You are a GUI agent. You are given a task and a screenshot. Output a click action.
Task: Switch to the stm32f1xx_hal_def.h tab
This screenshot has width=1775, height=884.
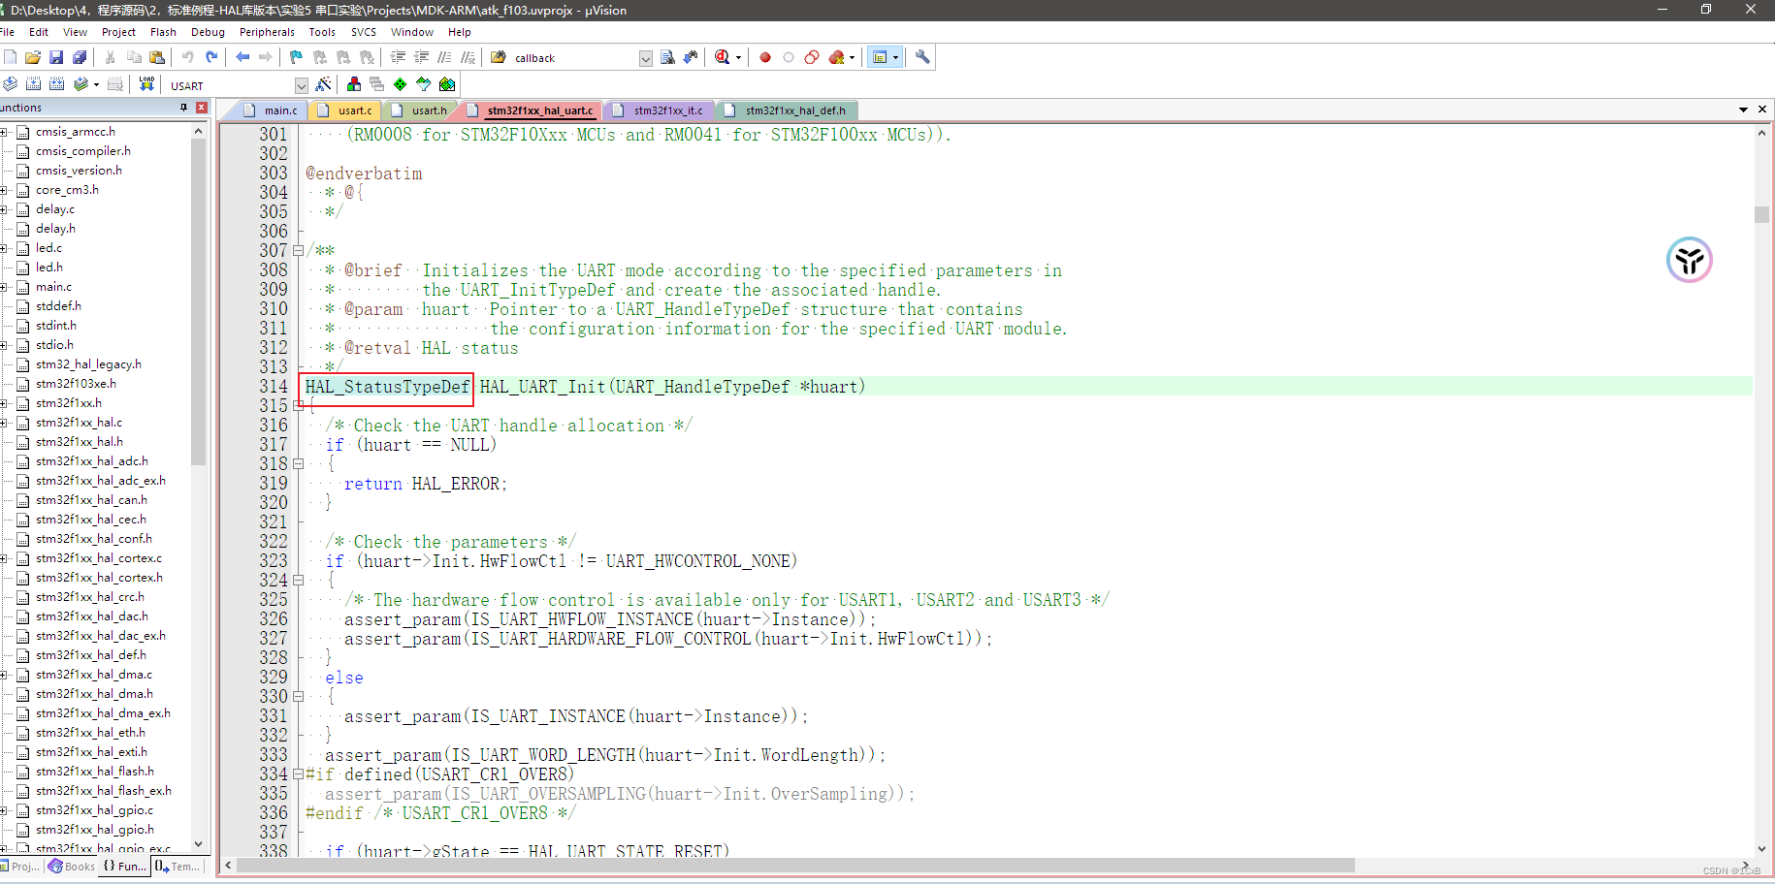(788, 110)
